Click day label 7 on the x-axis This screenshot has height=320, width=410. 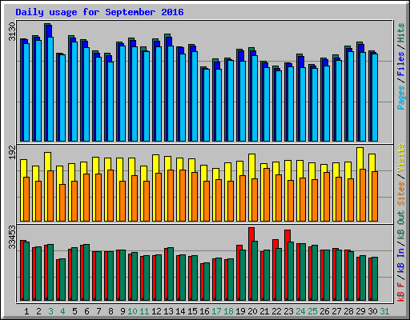(x=98, y=311)
